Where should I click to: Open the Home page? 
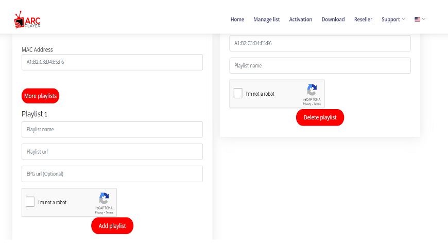[x=237, y=20]
